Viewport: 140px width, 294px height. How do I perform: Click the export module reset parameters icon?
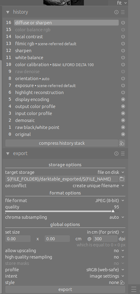[x=116, y=154]
